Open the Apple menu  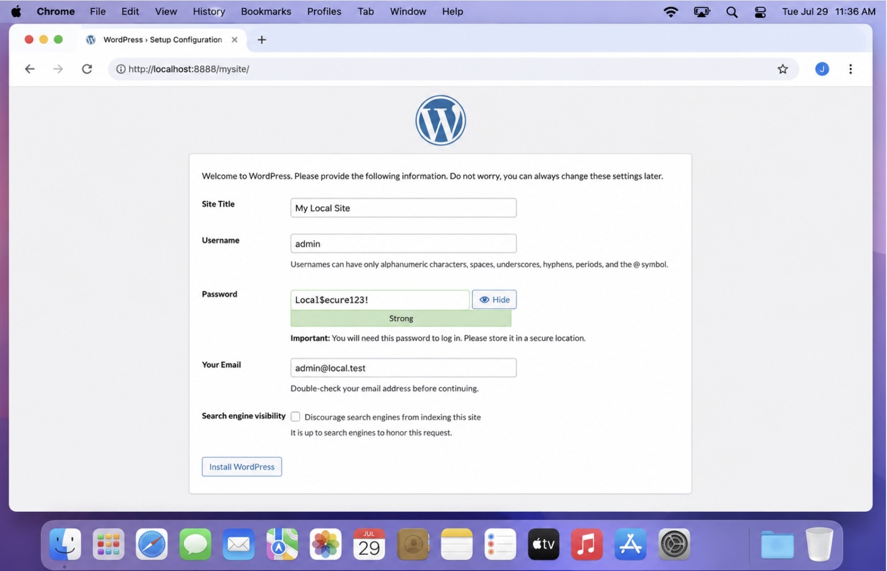click(17, 11)
